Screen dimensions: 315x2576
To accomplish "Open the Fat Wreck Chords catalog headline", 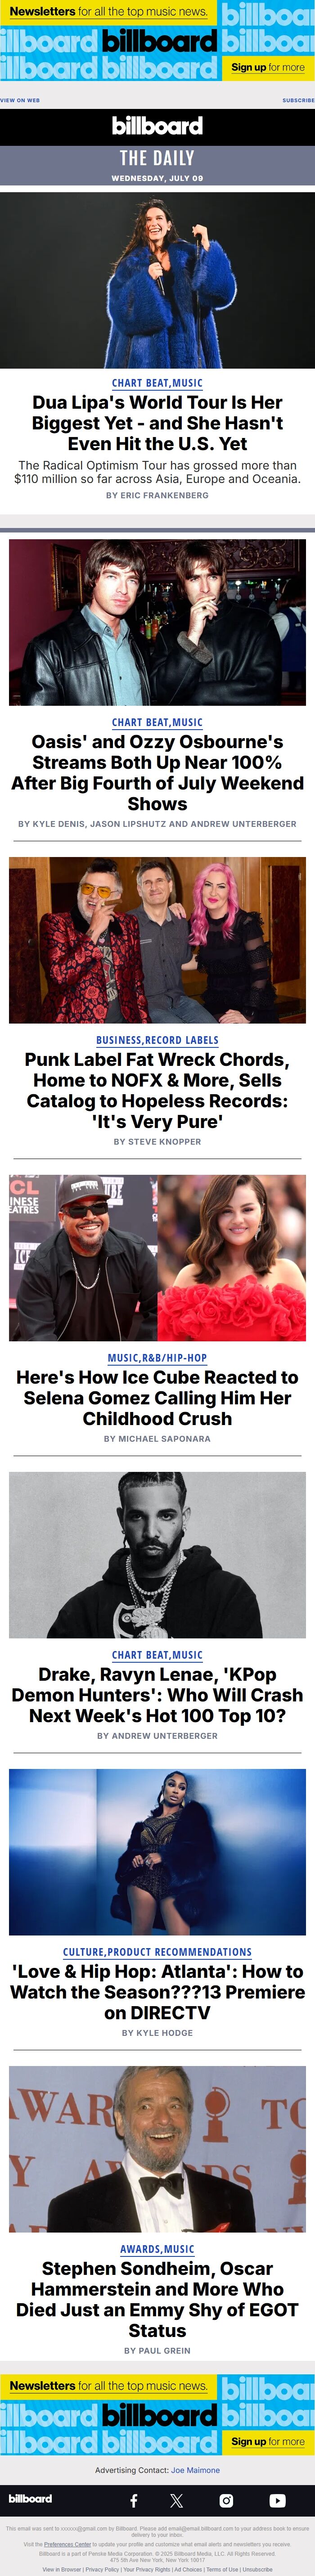I will tap(157, 1090).
